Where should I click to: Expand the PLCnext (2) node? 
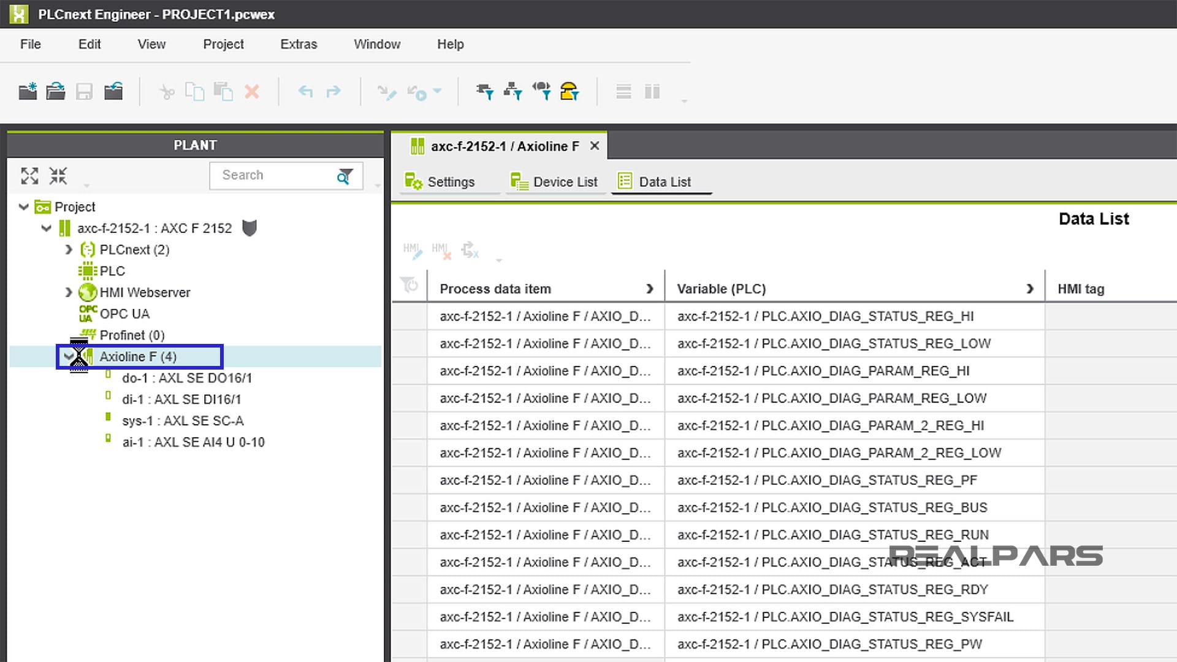coord(69,249)
